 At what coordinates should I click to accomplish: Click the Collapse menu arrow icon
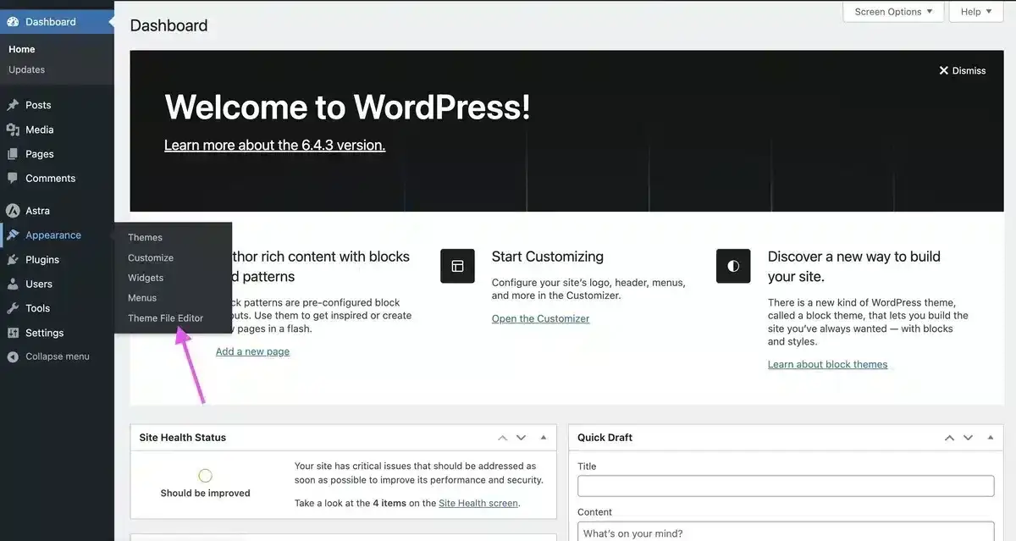[13, 356]
